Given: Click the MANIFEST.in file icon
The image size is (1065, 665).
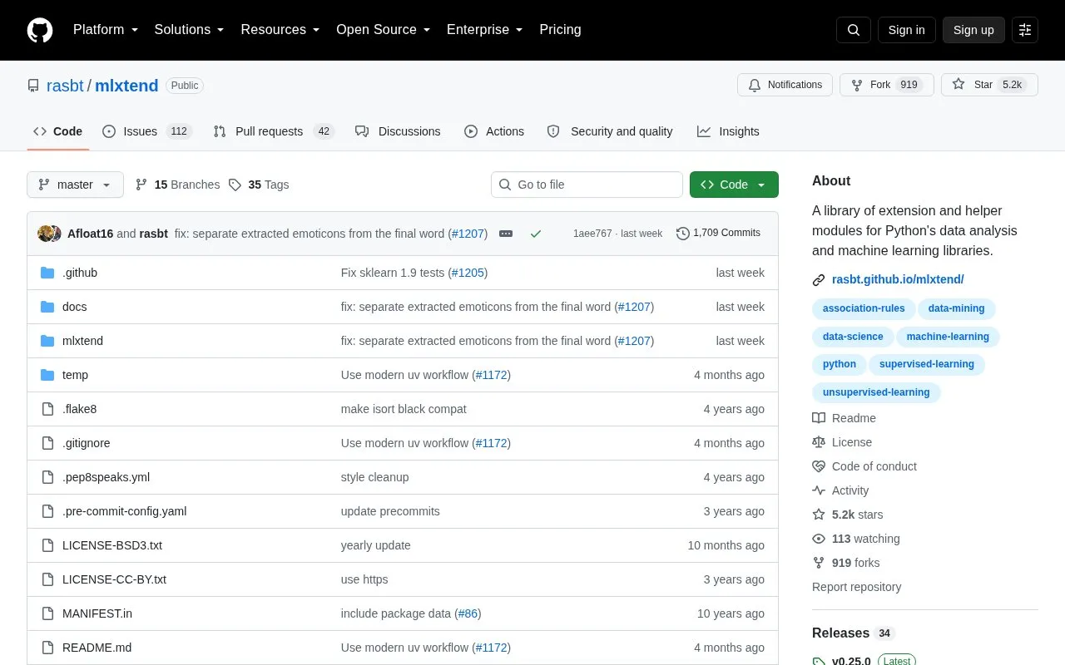Looking at the screenshot, I should (47, 613).
